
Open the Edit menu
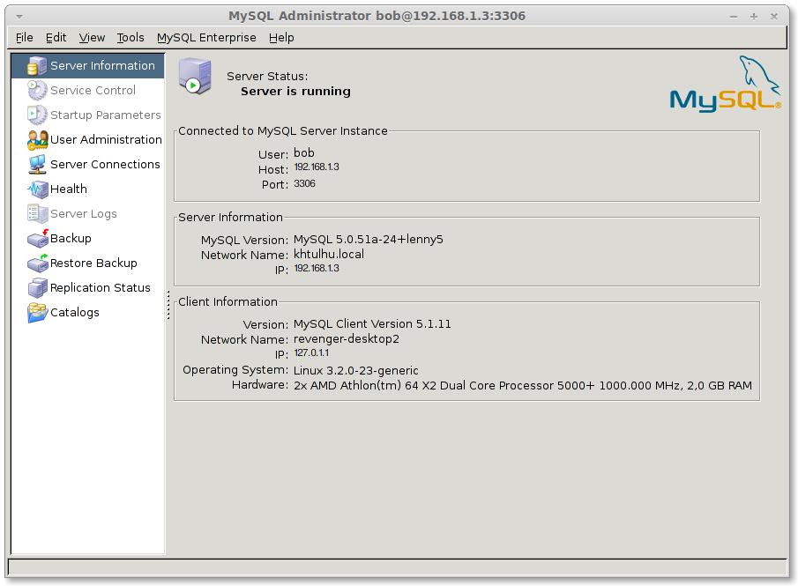coord(56,38)
